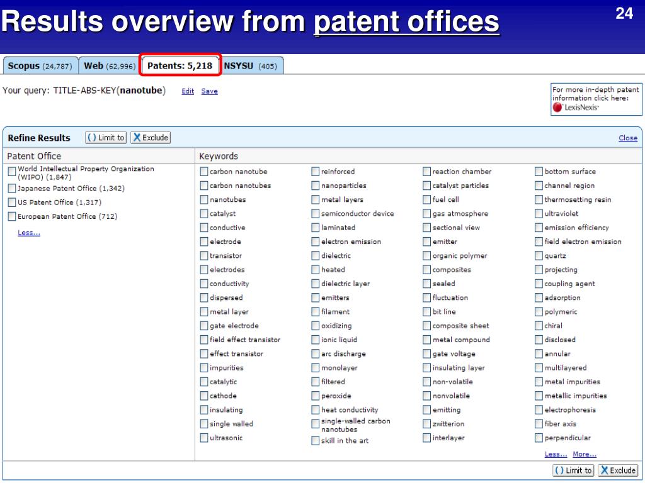Check the gate voltage keyword
645x483 pixels.
click(427, 353)
